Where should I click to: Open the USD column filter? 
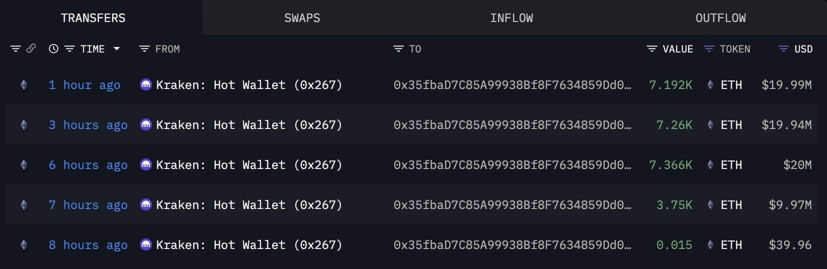point(783,48)
